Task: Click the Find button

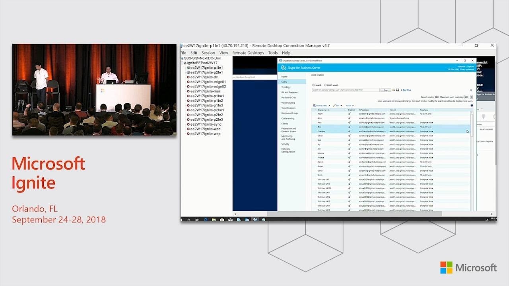Action: point(385,90)
